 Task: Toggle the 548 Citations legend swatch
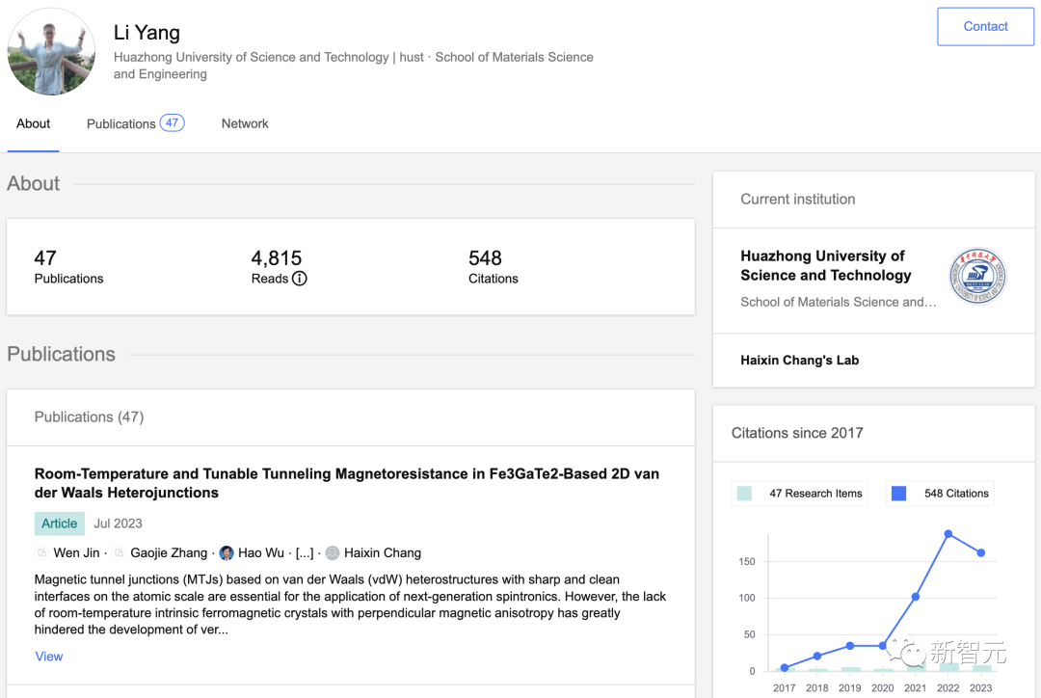(899, 494)
